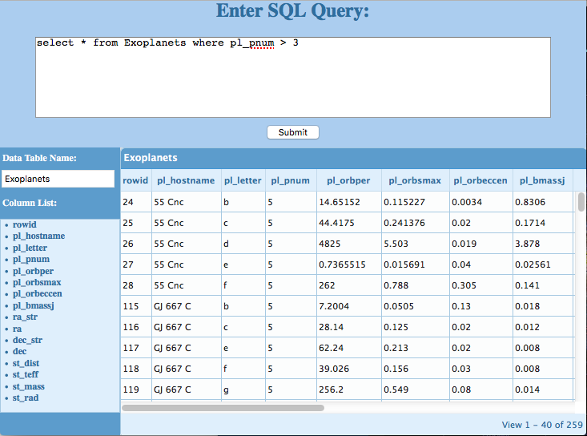Viewport: 587px width, 436px height.
Task: Select st_mass in the Column List
Action: point(29,386)
